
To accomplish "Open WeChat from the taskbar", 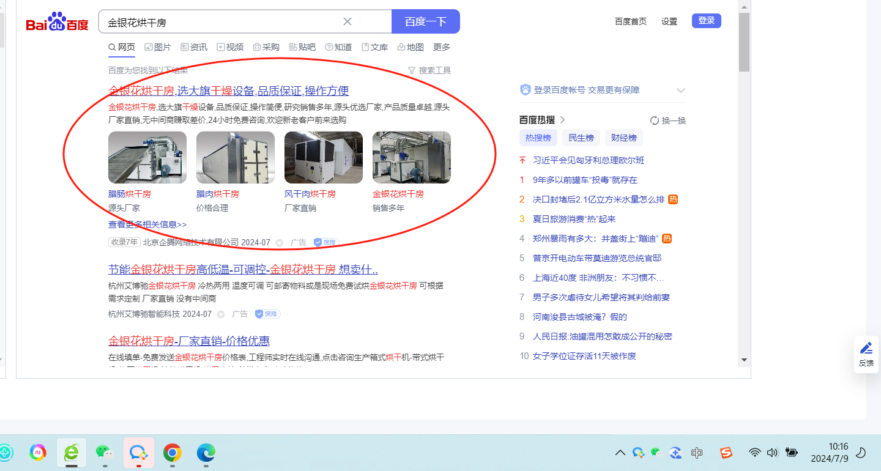I will (x=105, y=453).
